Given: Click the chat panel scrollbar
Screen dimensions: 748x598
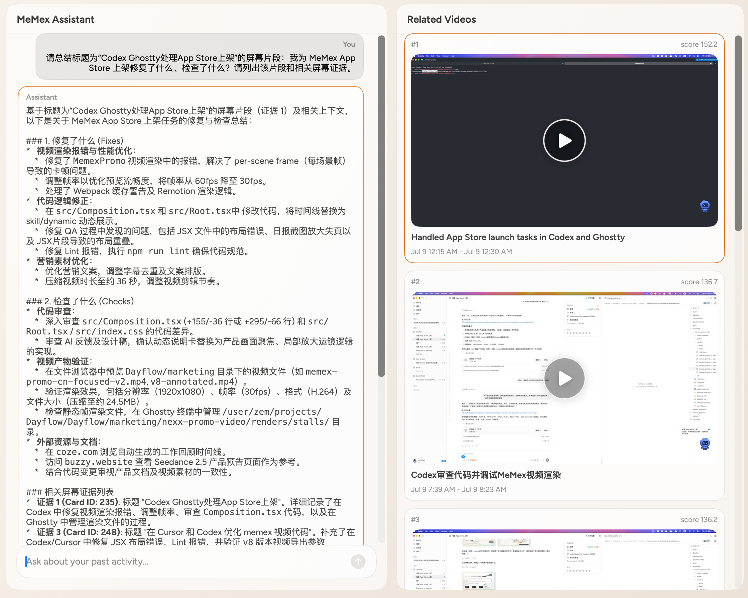Looking at the screenshot, I should [x=381, y=206].
